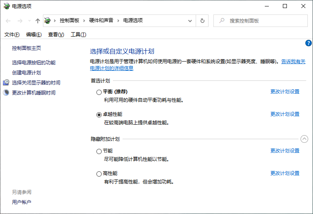Navigate to 硬件和声音 breadcrumb
This screenshot has height=214, width=313.
(101, 21)
